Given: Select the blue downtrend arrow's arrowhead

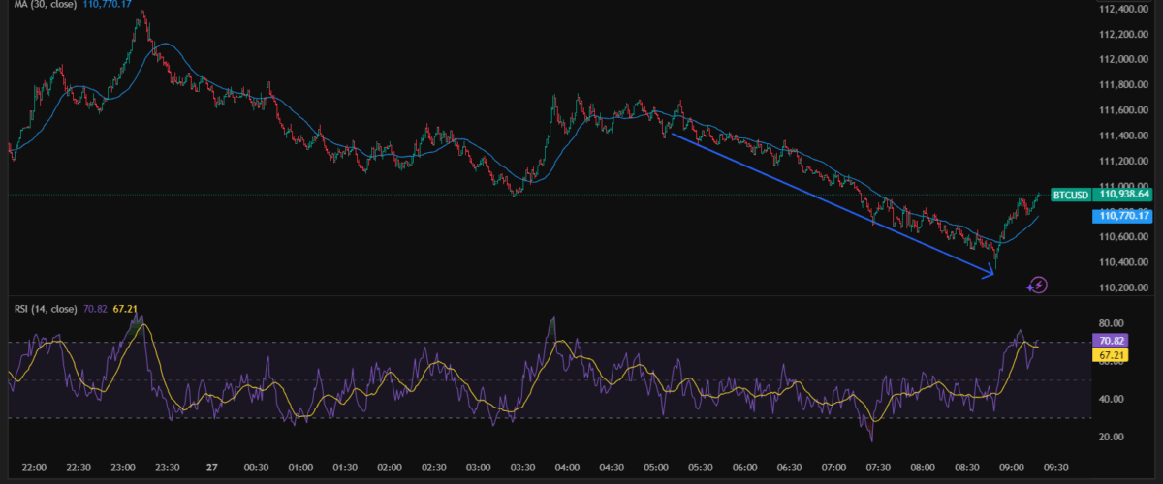Looking at the screenshot, I should (x=989, y=274).
